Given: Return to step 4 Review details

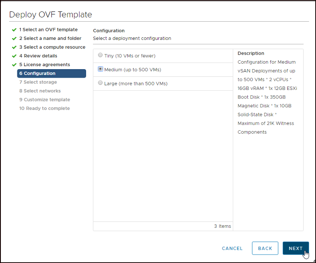Looking at the screenshot, I should pyautogui.click(x=38, y=56).
